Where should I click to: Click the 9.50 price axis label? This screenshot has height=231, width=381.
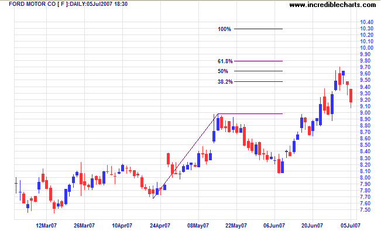(365, 80)
